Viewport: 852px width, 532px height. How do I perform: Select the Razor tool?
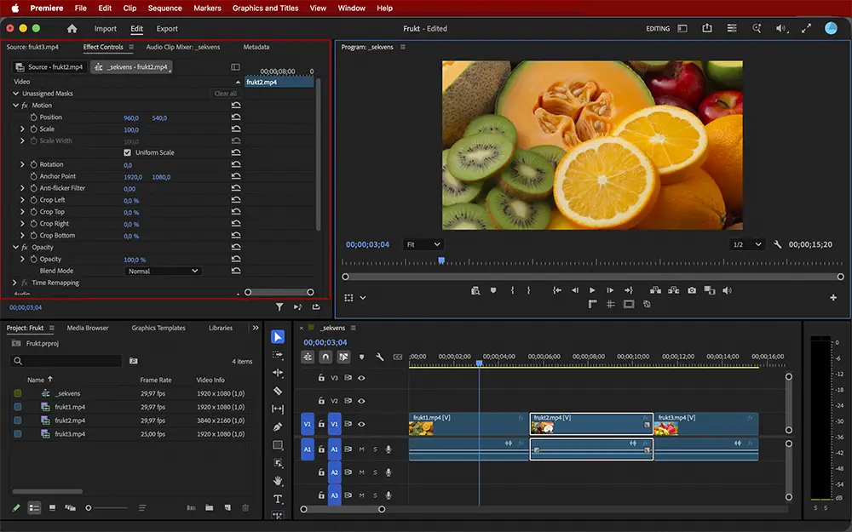pyautogui.click(x=278, y=391)
